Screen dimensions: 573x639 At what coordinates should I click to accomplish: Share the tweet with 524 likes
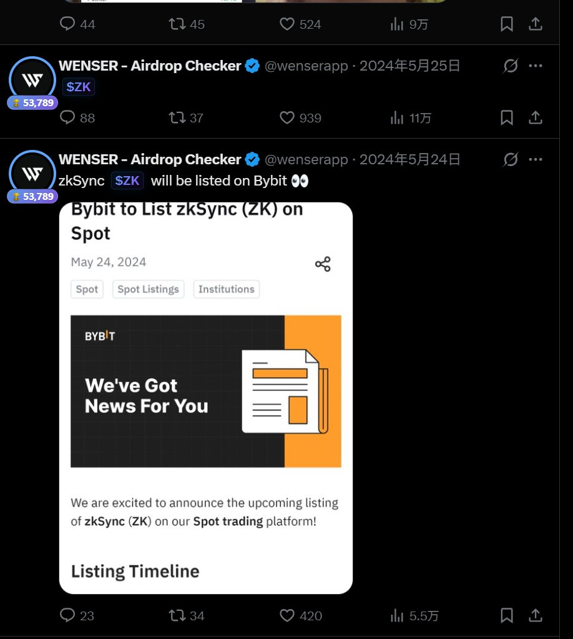535,24
